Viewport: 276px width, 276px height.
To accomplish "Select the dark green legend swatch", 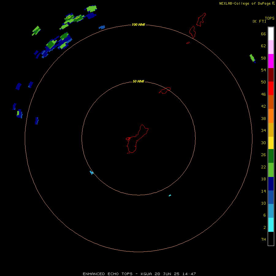I will coord(271,156).
